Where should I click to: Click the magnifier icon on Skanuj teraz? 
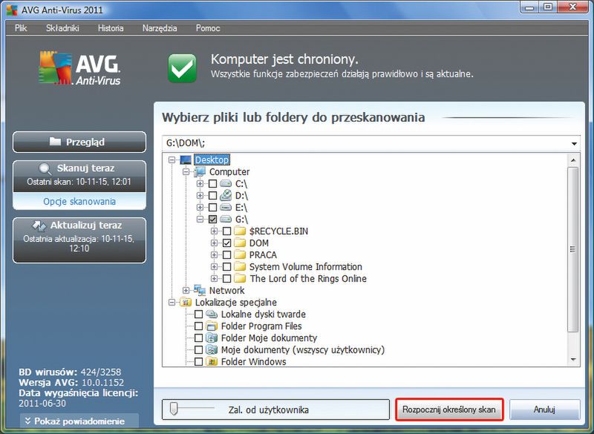tap(45, 168)
